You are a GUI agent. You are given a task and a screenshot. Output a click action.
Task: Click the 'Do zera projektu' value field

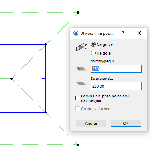tap(116, 86)
